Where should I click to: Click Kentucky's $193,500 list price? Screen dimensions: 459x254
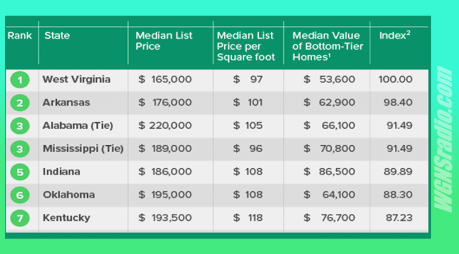(x=165, y=218)
